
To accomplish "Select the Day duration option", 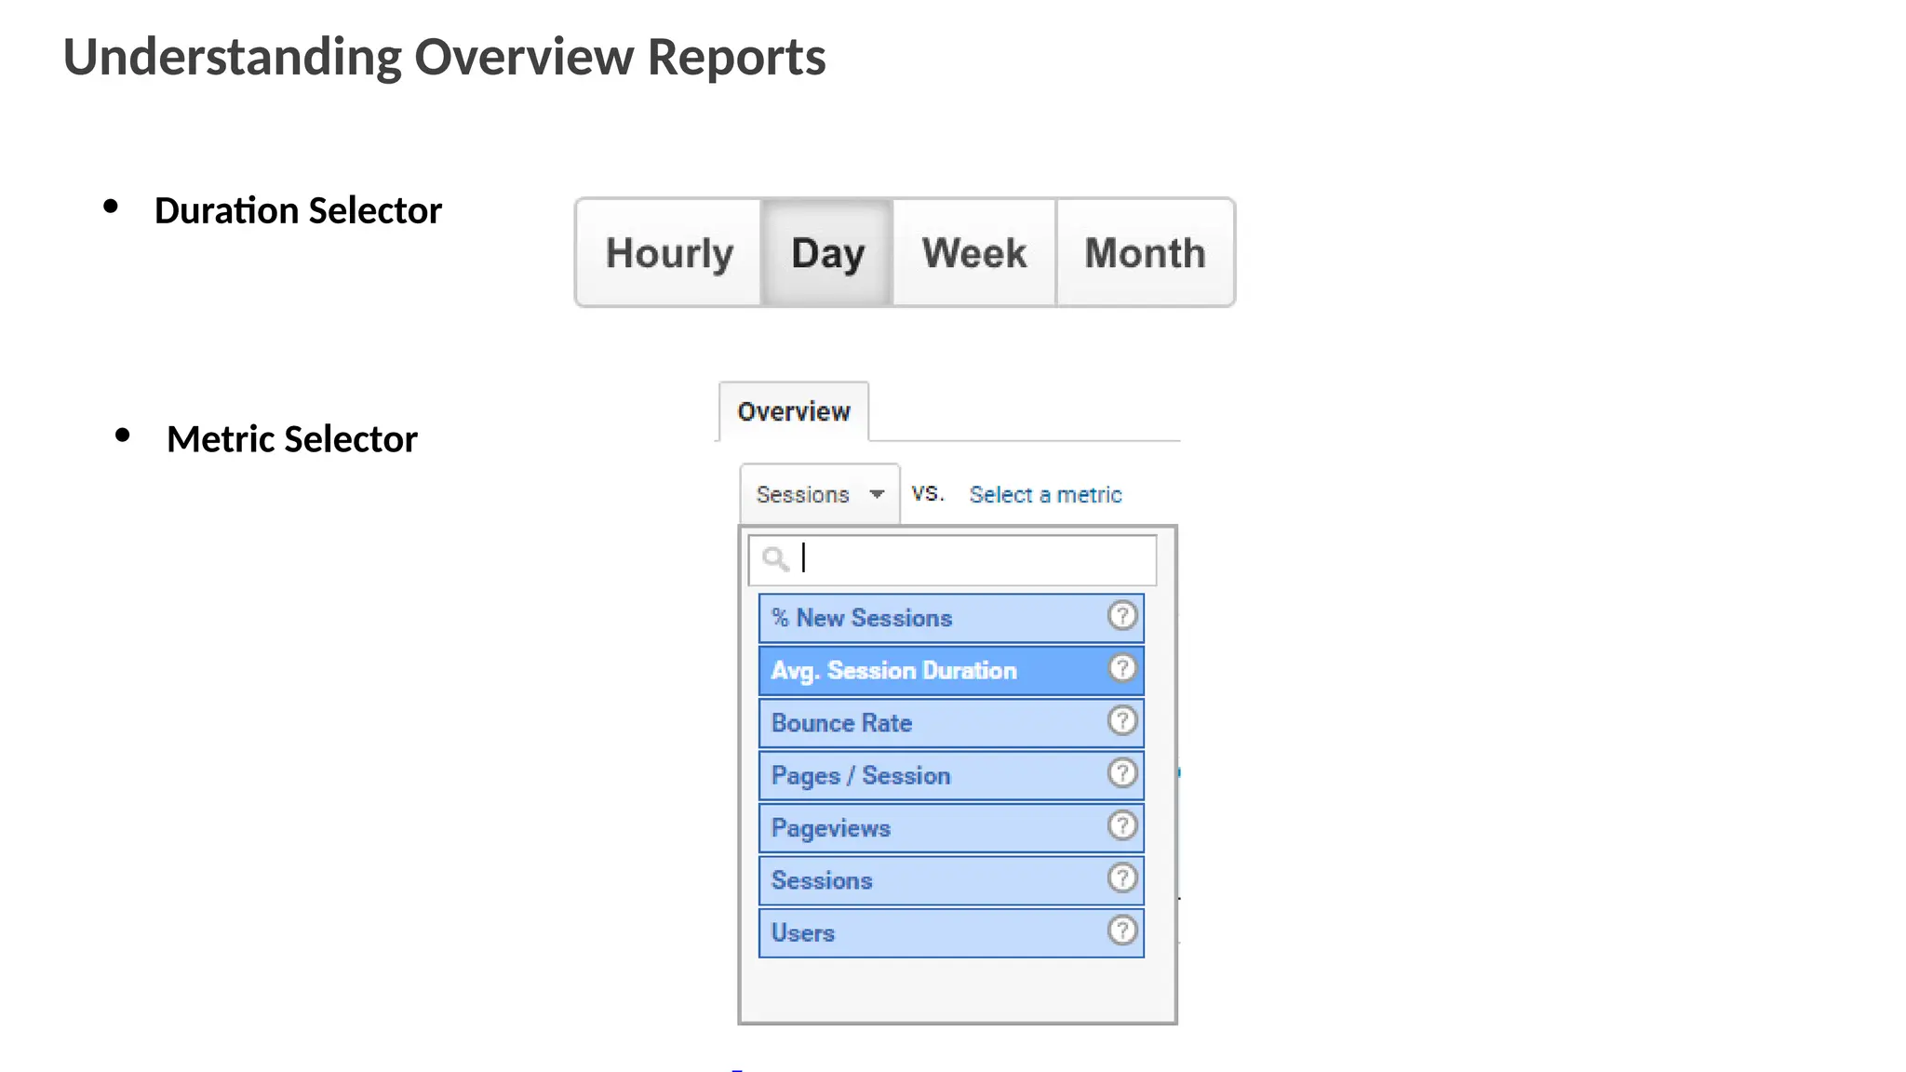I will [x=827, y=252].
